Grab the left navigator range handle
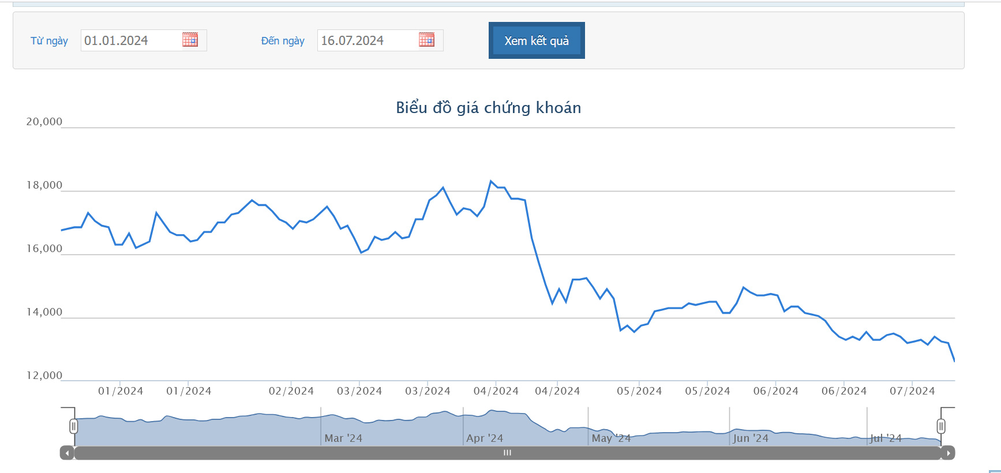Viewport: 1001px width, 473px height. tap(74, 426)
